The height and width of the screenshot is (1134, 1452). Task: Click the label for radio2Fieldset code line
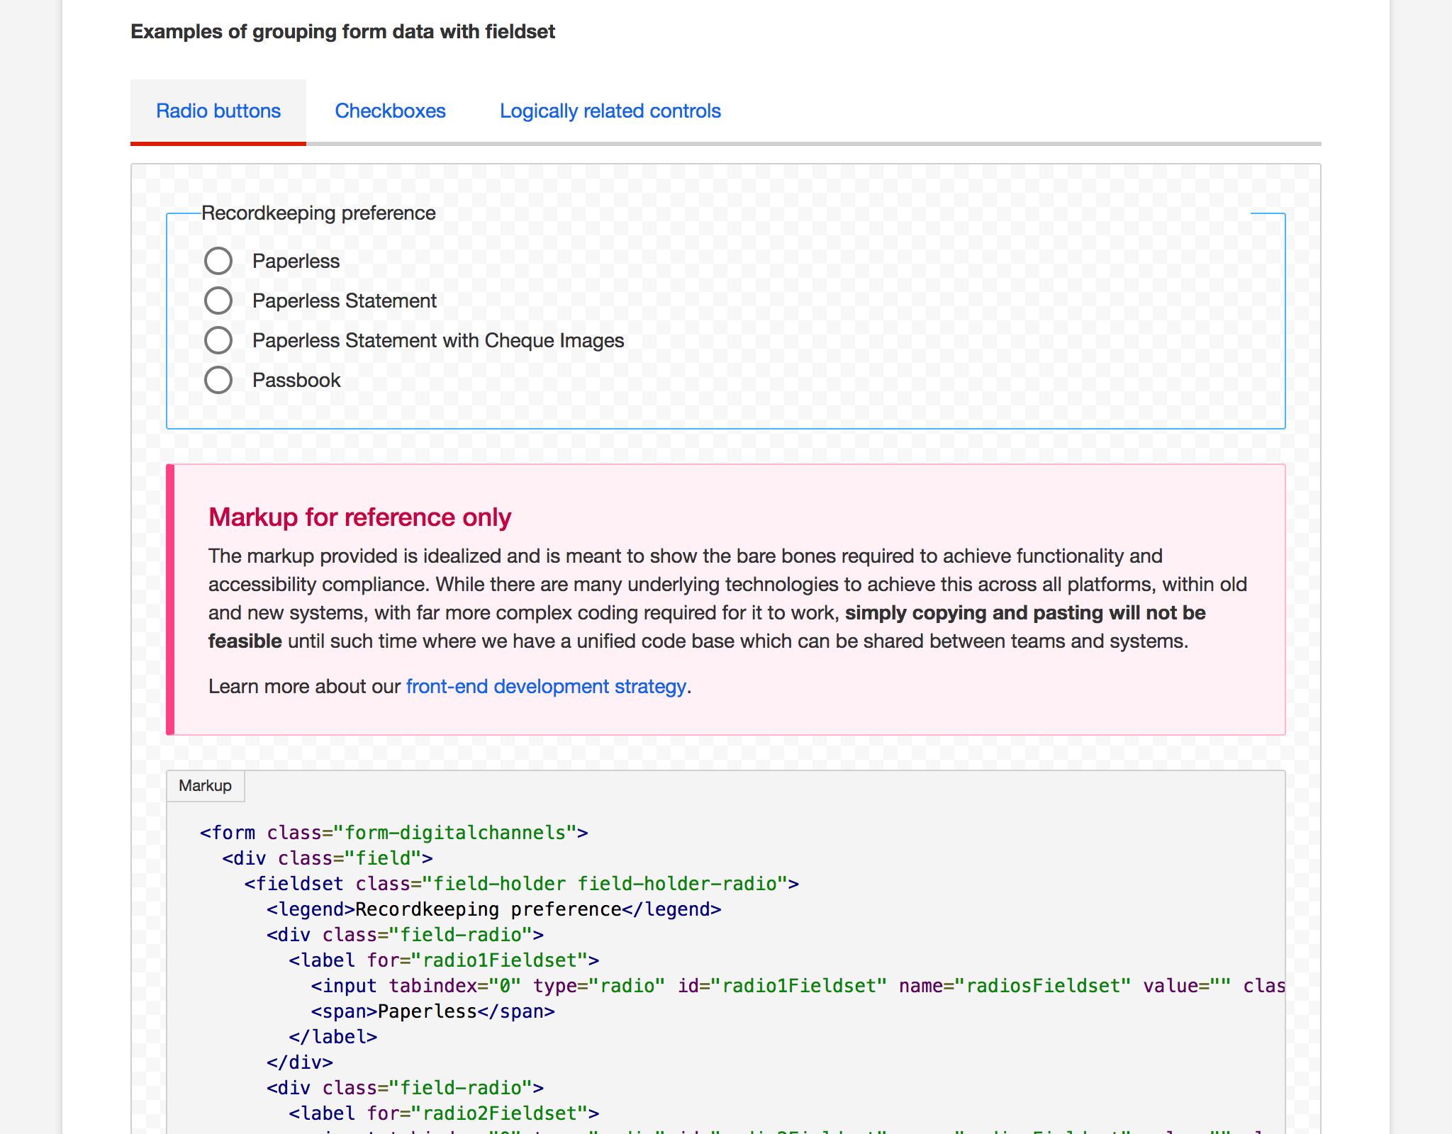coord(444,1113)
